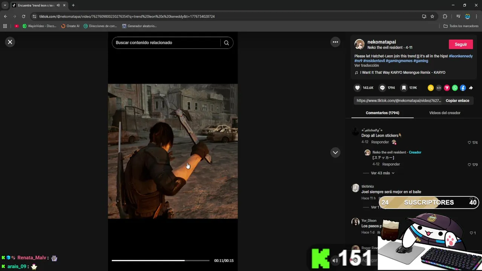Click the search magnifier icon in related content bar
Screen dimensions: 482x271
[x=226, y=43]
